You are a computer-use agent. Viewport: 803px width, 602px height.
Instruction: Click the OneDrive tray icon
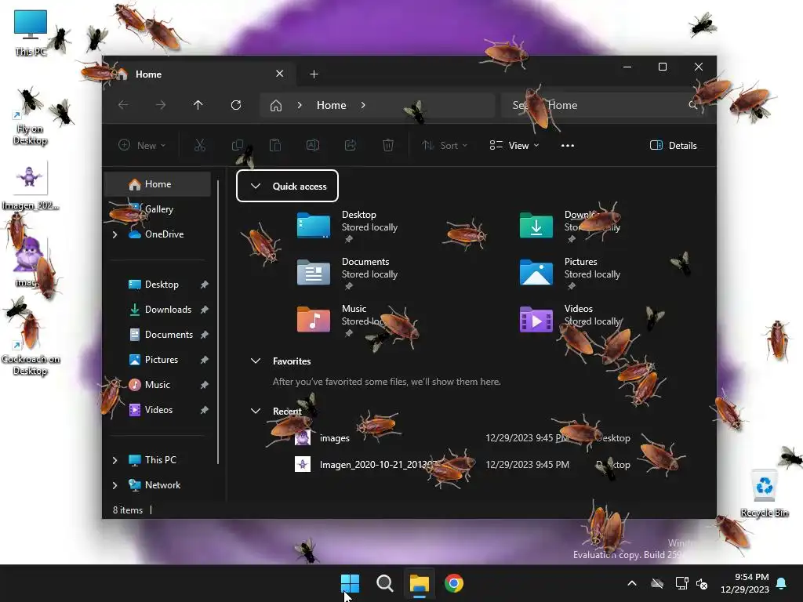point(657,583)
